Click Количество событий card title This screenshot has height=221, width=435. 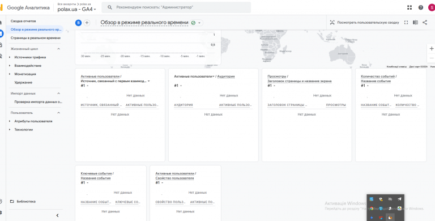(x=378, y=76)
